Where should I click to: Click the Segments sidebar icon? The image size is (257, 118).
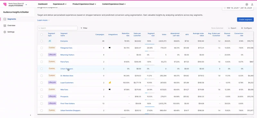tap(5, 19)
